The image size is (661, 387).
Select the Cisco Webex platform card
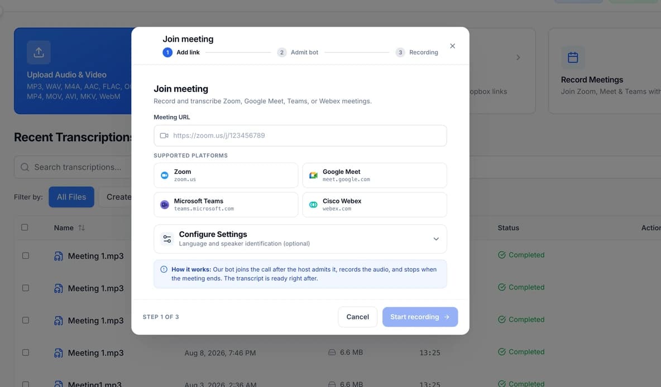[375, 205]
